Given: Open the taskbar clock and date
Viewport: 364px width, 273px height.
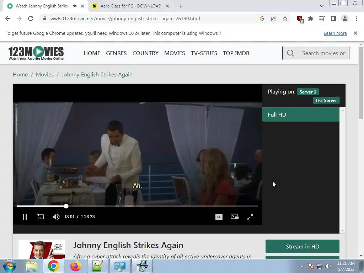Looking at the screenshot, I should (x=346, y=266).
